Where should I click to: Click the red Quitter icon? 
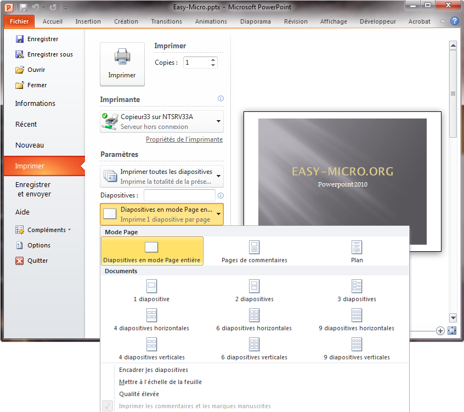[x=20, y=261]
